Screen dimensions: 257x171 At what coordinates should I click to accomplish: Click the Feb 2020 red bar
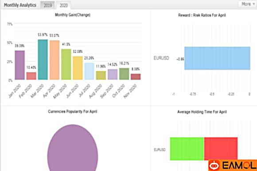pos(31,76)
